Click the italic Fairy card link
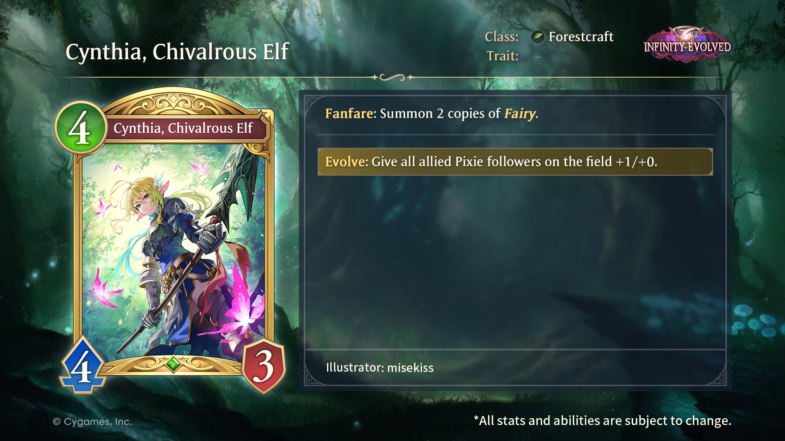 (520, 114)
